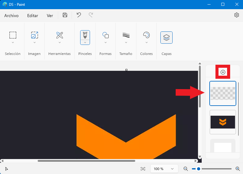Select the Herramientas pencil and eraser icon
The image size is (243, 174).
click(x=60, y=35)
